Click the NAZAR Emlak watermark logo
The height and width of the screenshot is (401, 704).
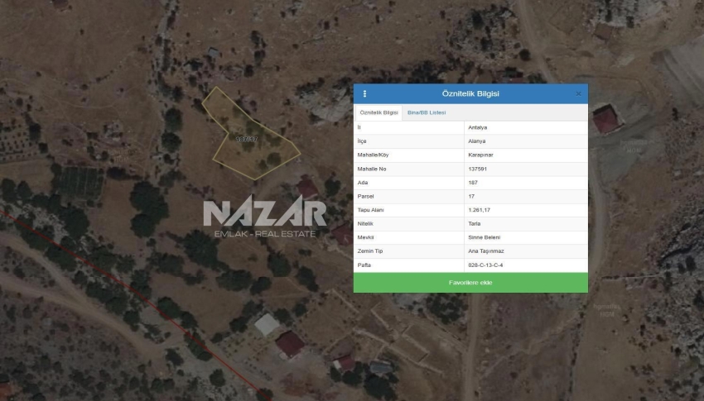tap(264, 217)
